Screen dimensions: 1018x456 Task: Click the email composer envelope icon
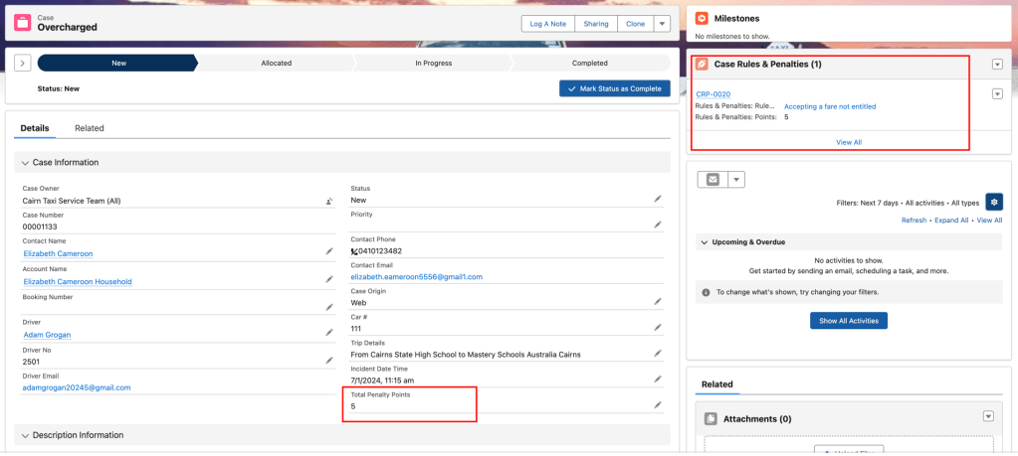click(x=713, y=180)
